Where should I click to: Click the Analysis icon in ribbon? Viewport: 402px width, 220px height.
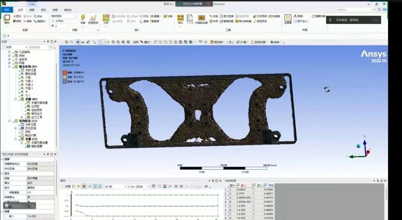(106, 18)
